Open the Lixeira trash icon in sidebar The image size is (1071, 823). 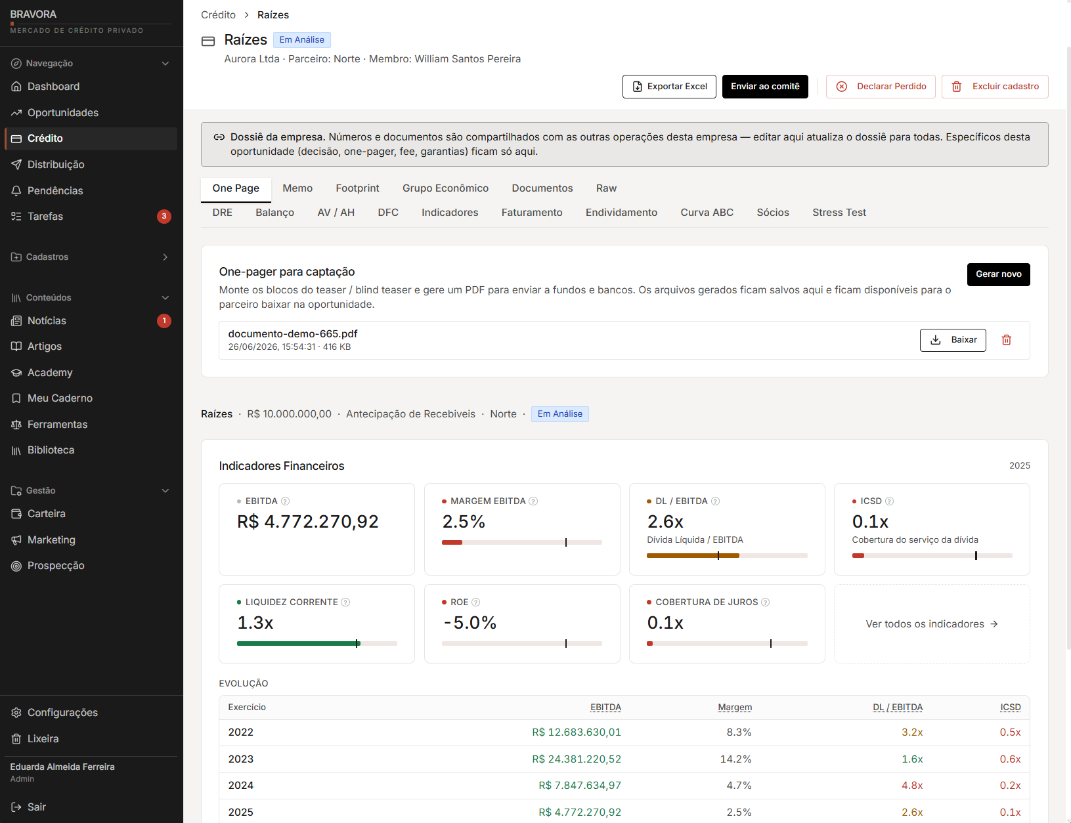pyautogui.click(x=16, y=739)
